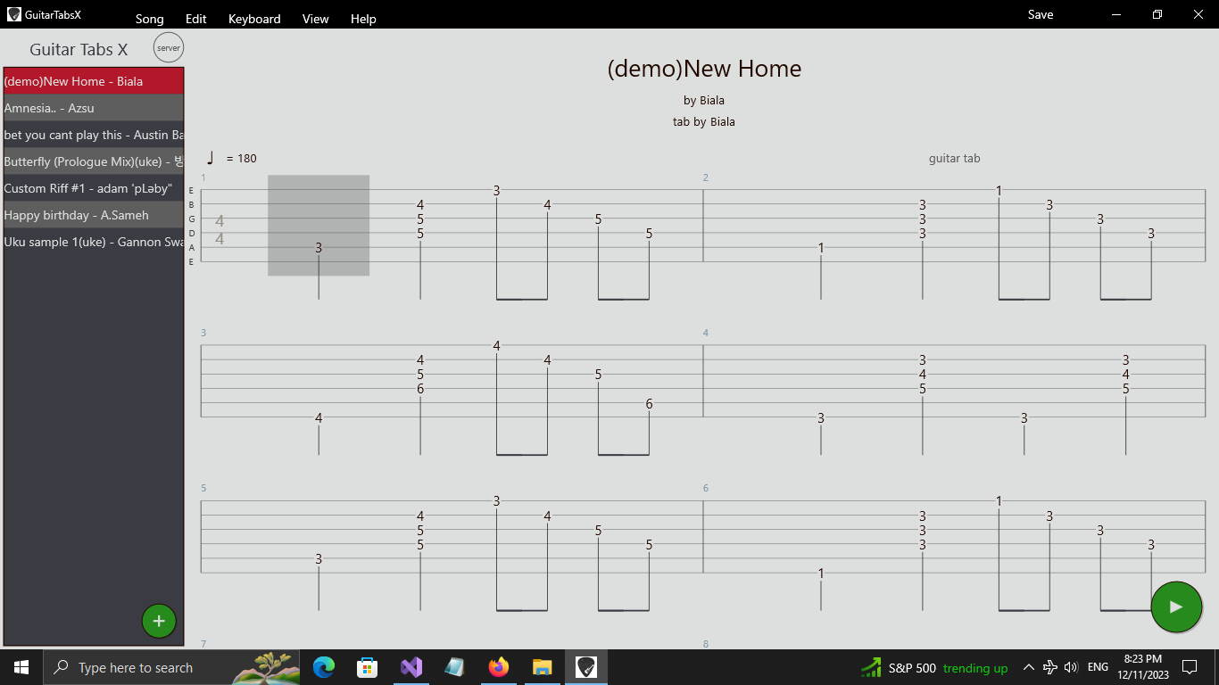Add a new song with the green plus button
1219x685 pixels.
pos(159,620)
